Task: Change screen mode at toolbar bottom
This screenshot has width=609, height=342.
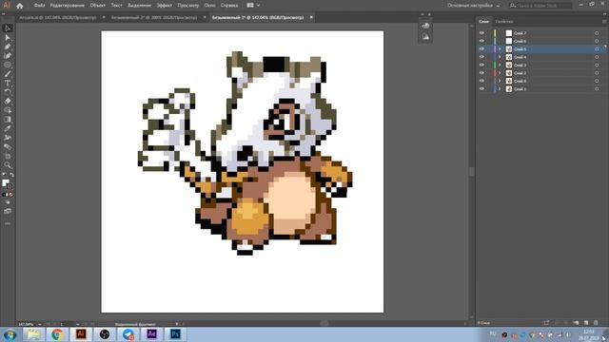Action: [x=8, y=211]
